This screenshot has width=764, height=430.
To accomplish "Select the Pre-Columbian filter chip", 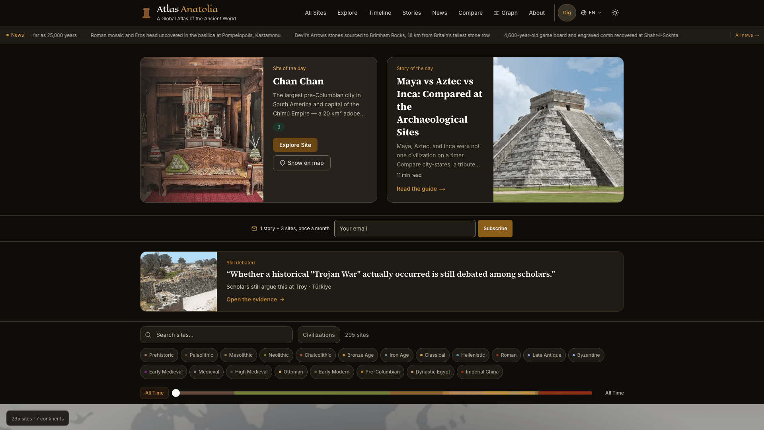I will pyautogui.click(x=380, y=372).
